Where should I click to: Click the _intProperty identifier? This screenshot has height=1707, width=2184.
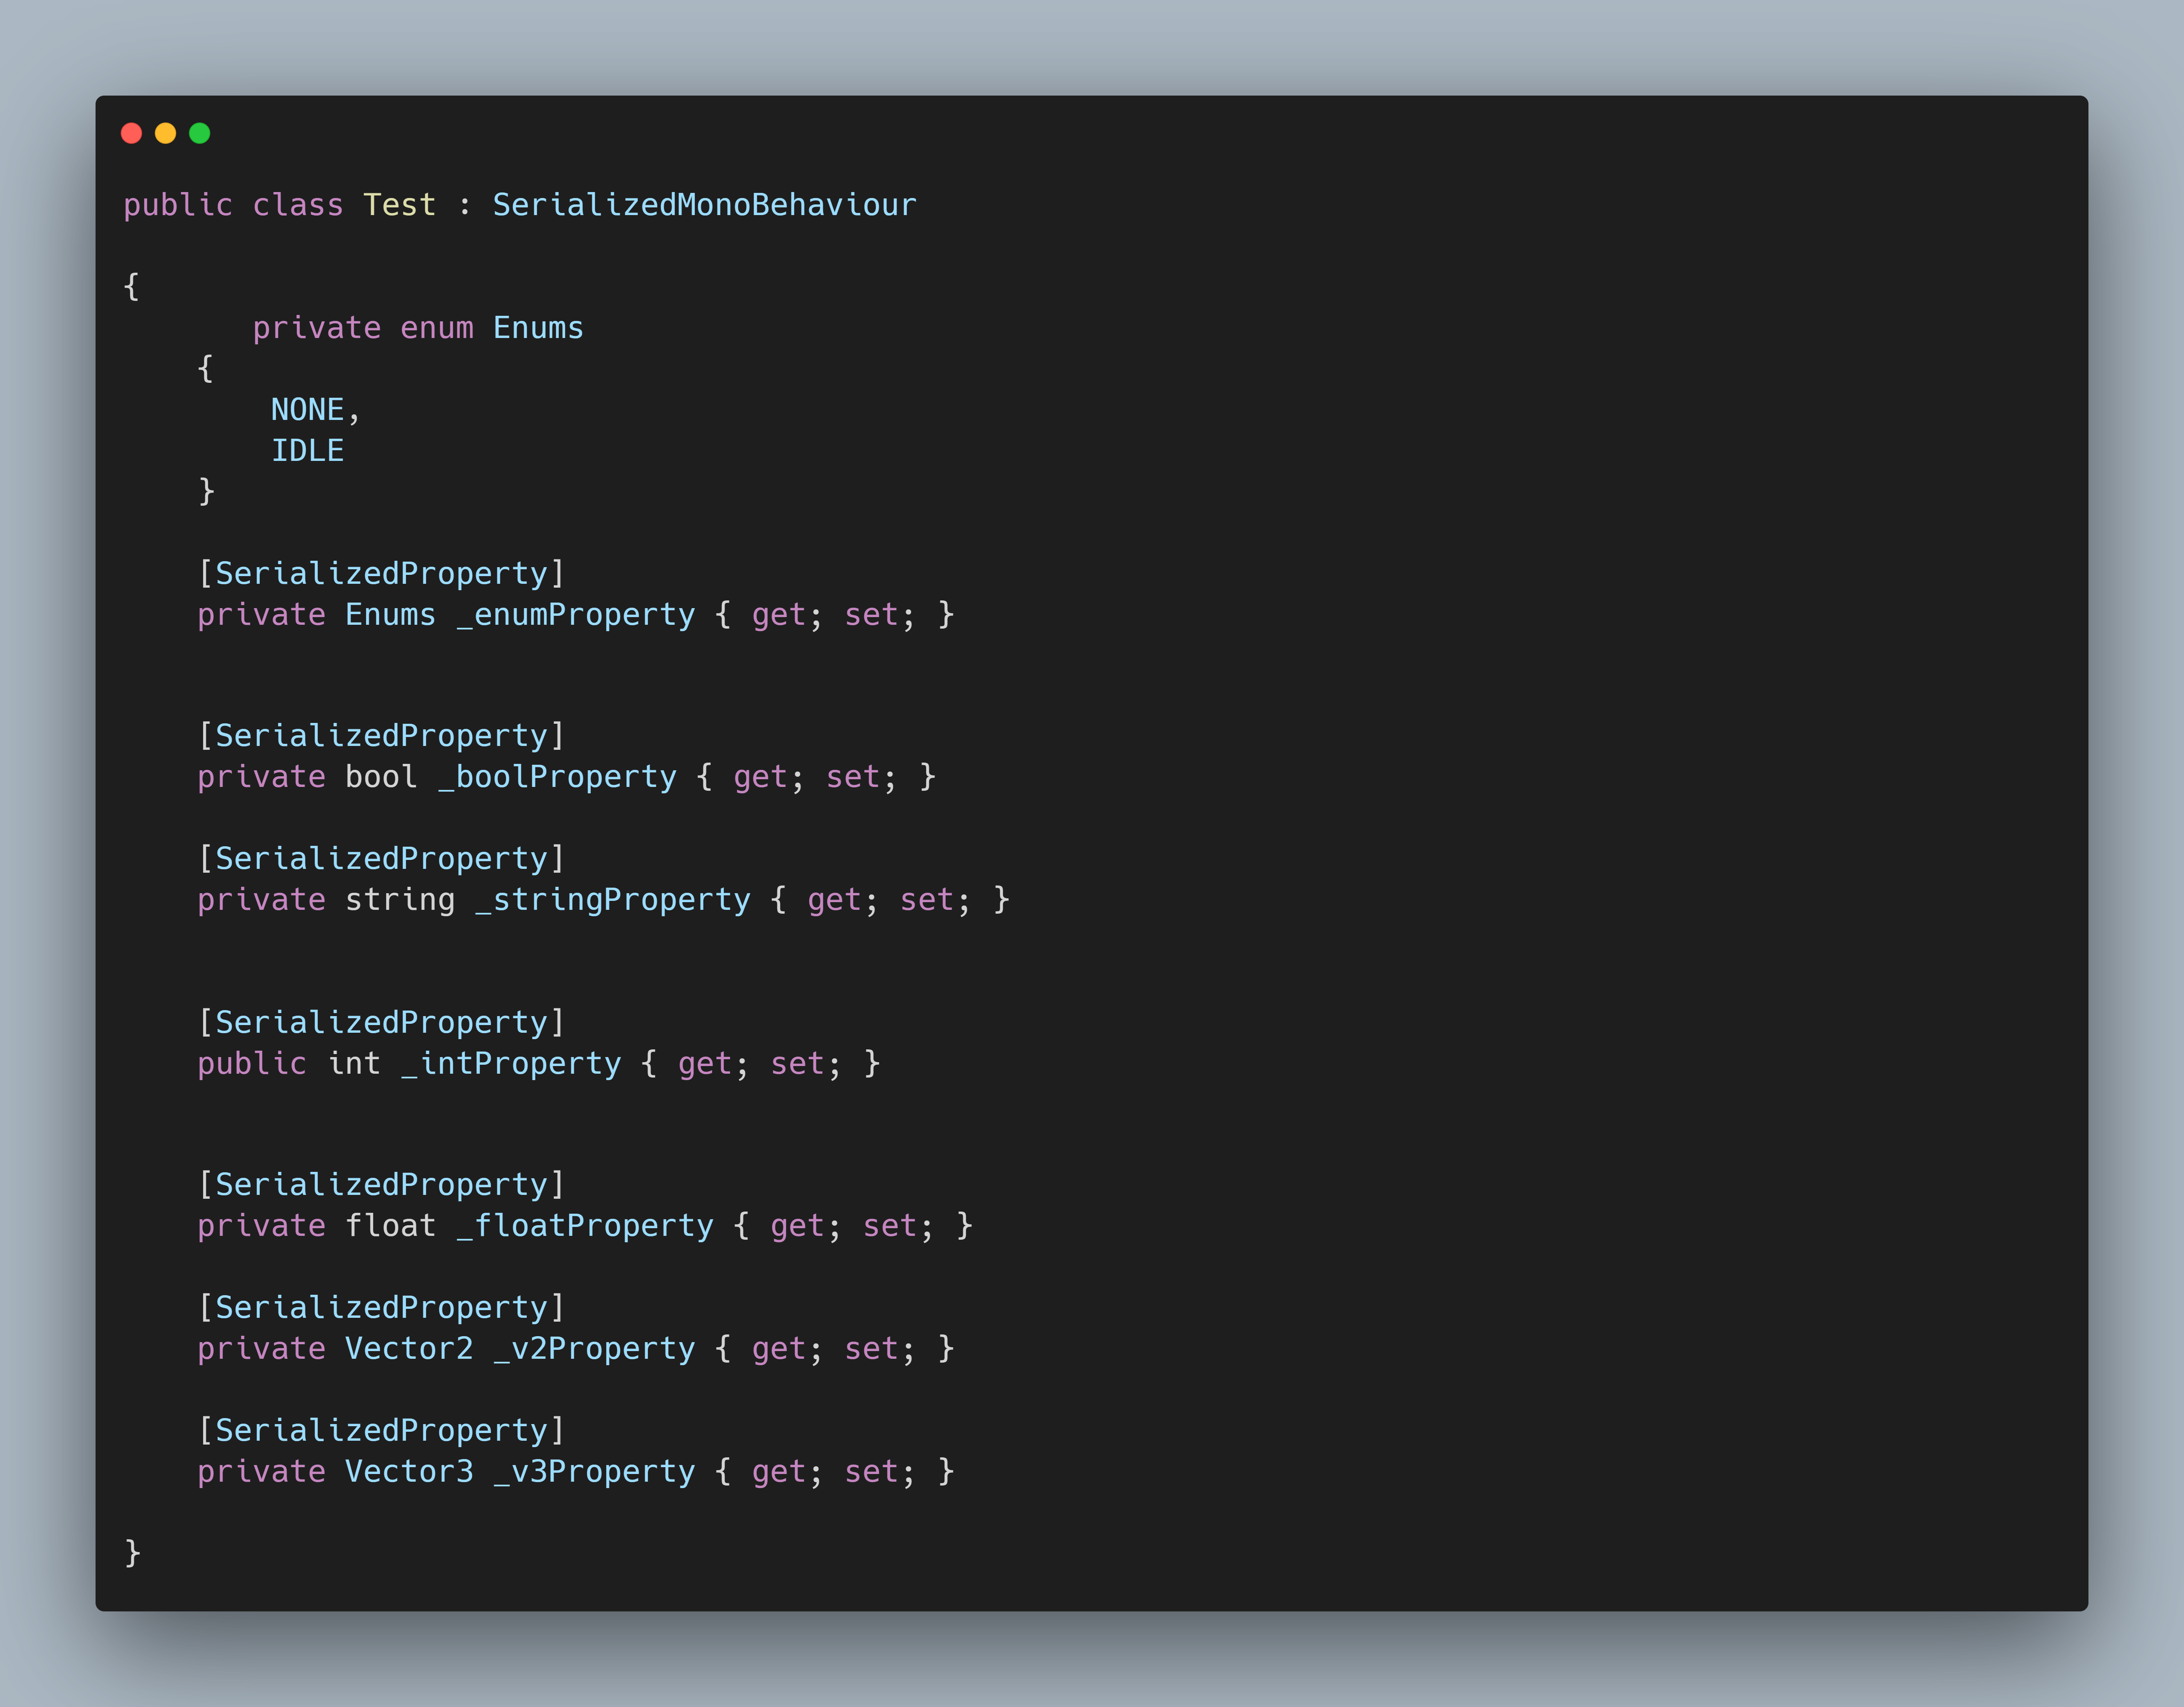511,1063
